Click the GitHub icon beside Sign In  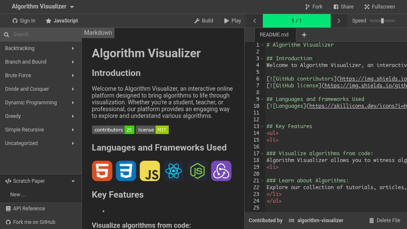15,21
